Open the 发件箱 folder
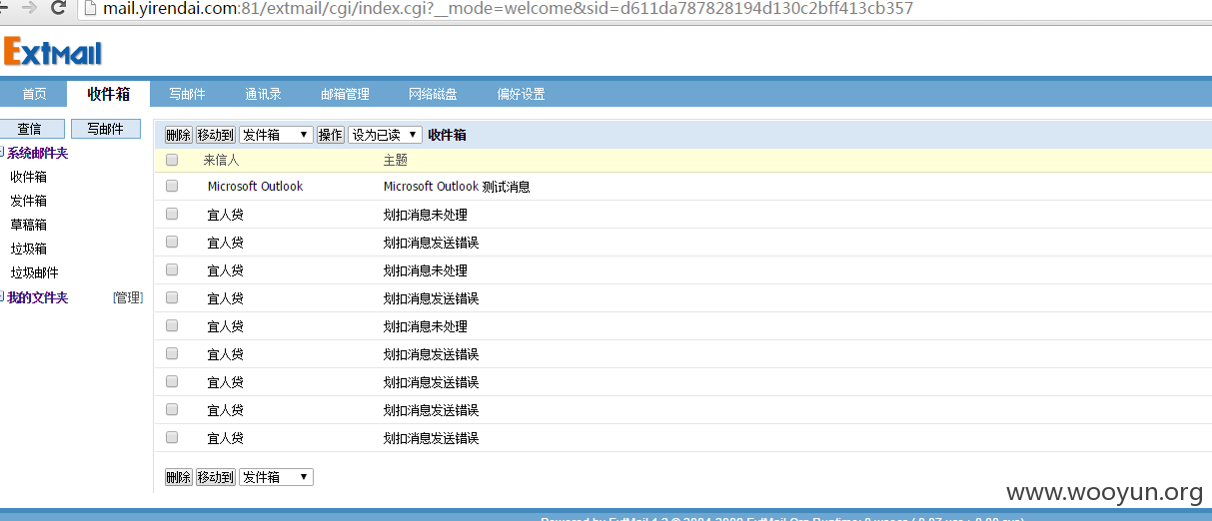 coord(28,201)
